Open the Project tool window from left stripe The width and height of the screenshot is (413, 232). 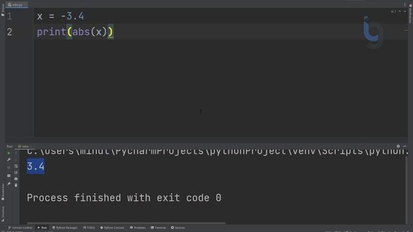tap(3, 10)
